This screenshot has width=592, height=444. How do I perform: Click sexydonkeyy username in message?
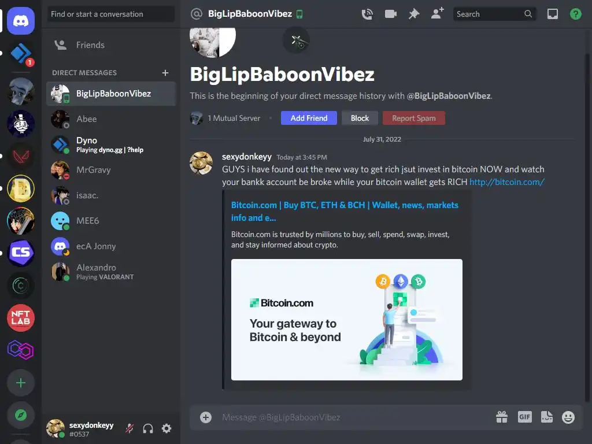tap(246, 157)
